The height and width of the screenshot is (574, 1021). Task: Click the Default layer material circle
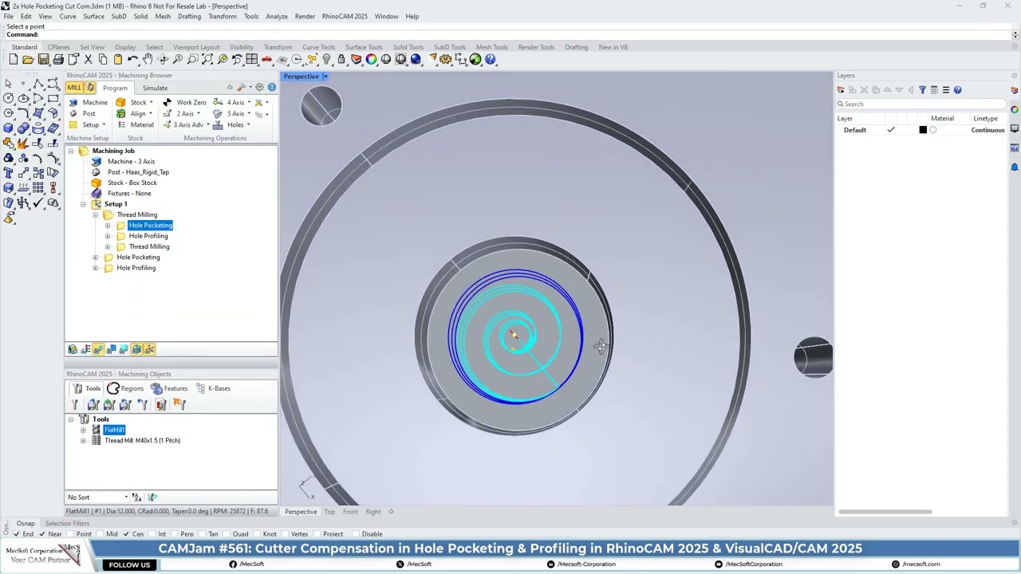point(932,130)
